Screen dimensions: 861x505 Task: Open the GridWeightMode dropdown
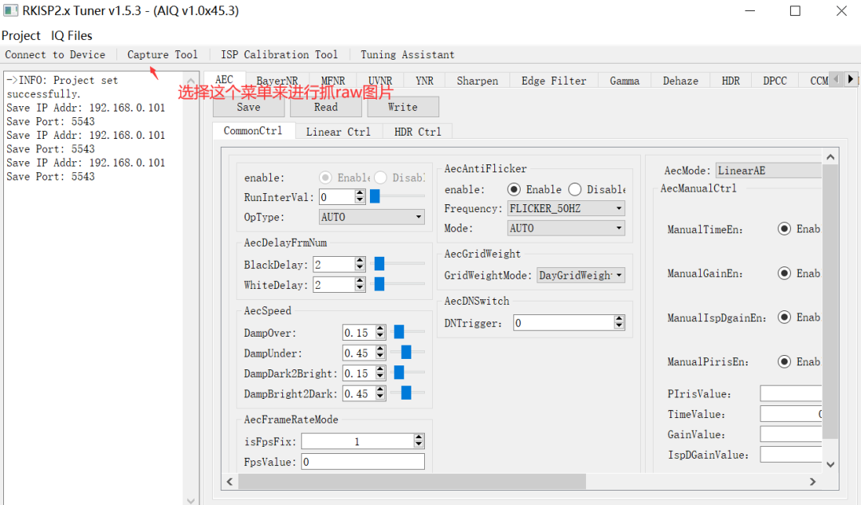(580, 275)
